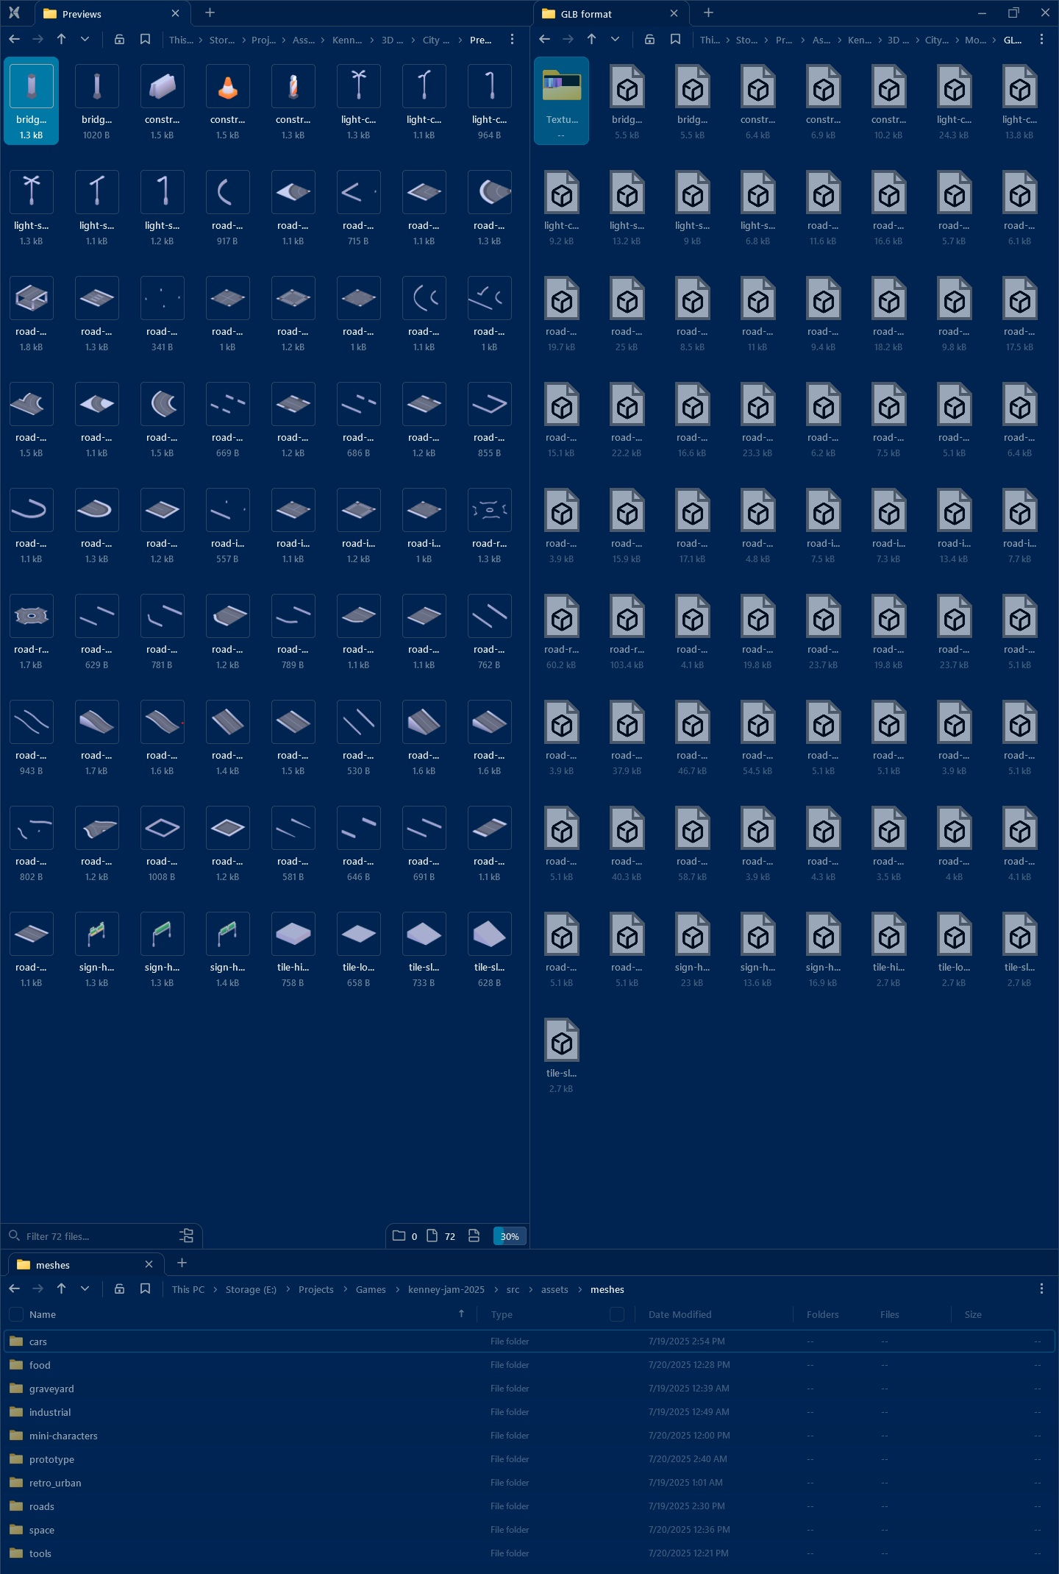
Task: Select the graveyard folder row
Action: [x=529, y=1389]
